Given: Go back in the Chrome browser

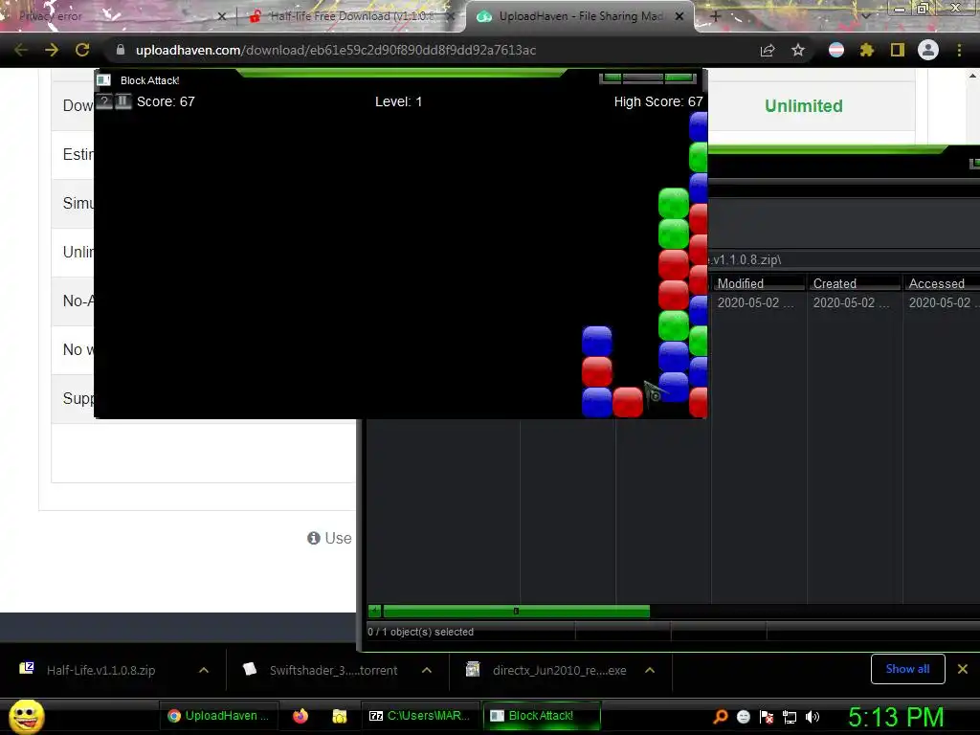Looking at the screenshot, I should (21, 50).
